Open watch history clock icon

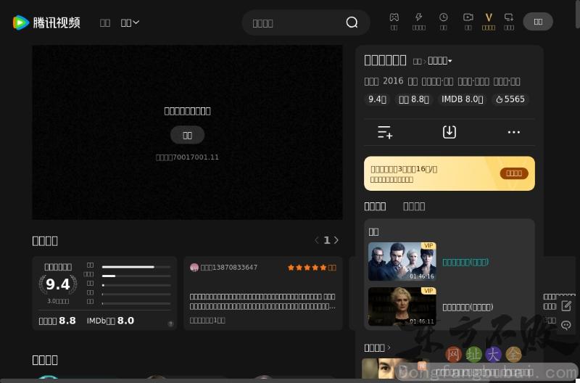(x=443, y=17)
